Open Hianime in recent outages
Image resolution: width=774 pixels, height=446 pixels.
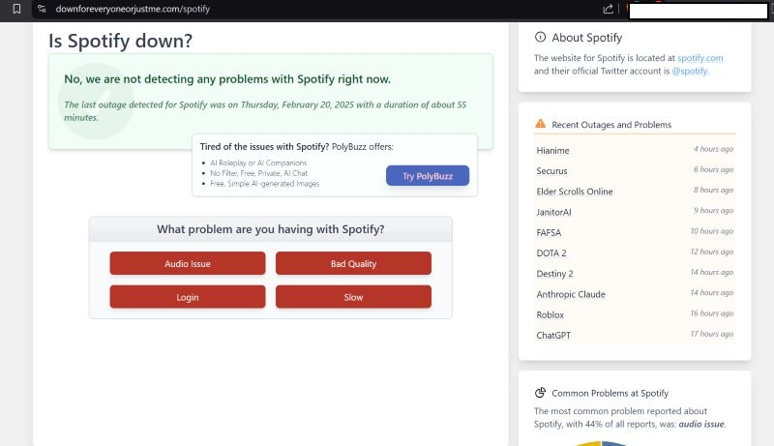[552, 151]
